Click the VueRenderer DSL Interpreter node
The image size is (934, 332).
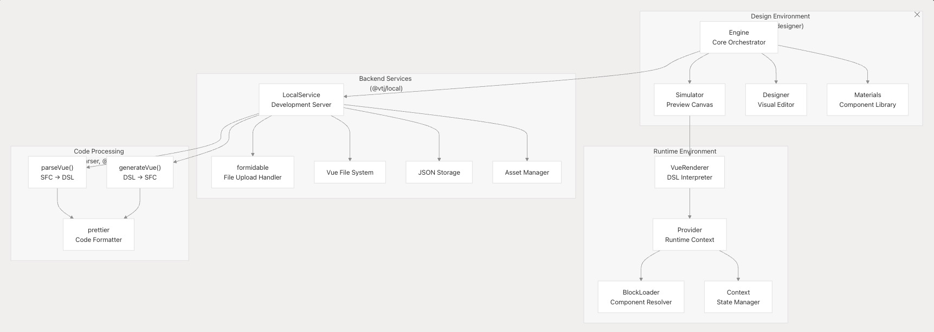coord(690,173)
